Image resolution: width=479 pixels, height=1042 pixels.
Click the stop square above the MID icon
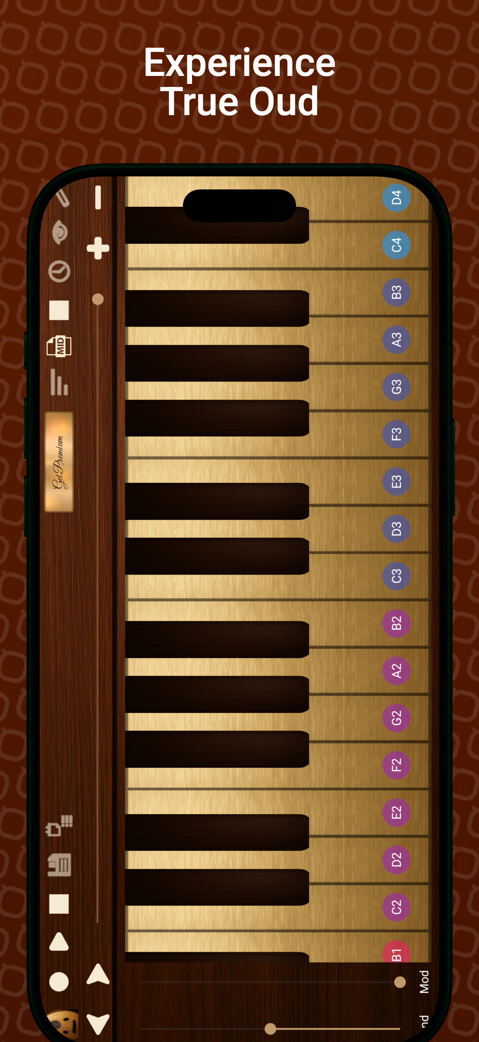coord(59,310)
